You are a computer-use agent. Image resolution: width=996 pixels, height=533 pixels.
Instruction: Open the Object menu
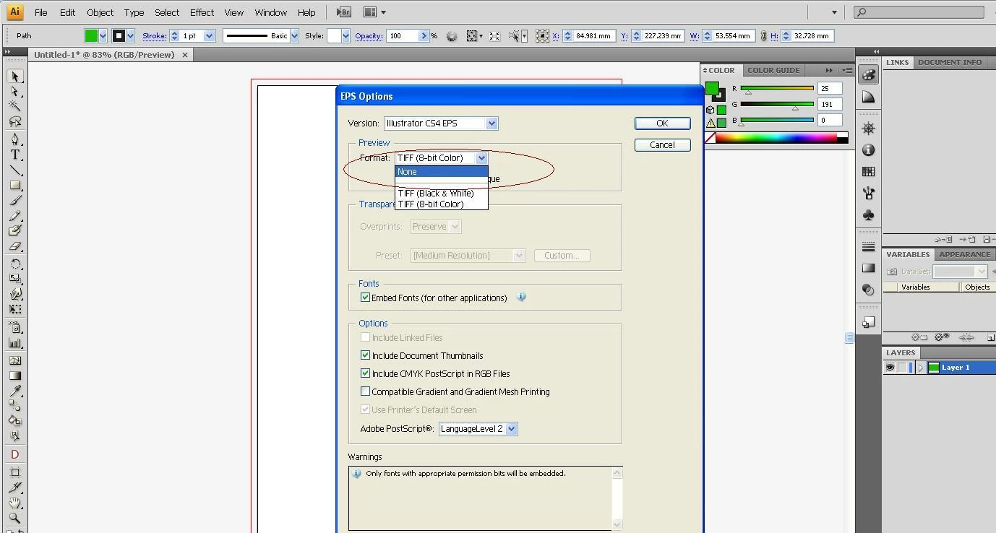click(100, 12)
